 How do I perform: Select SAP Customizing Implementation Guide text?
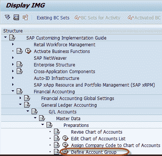pos(66,38)
